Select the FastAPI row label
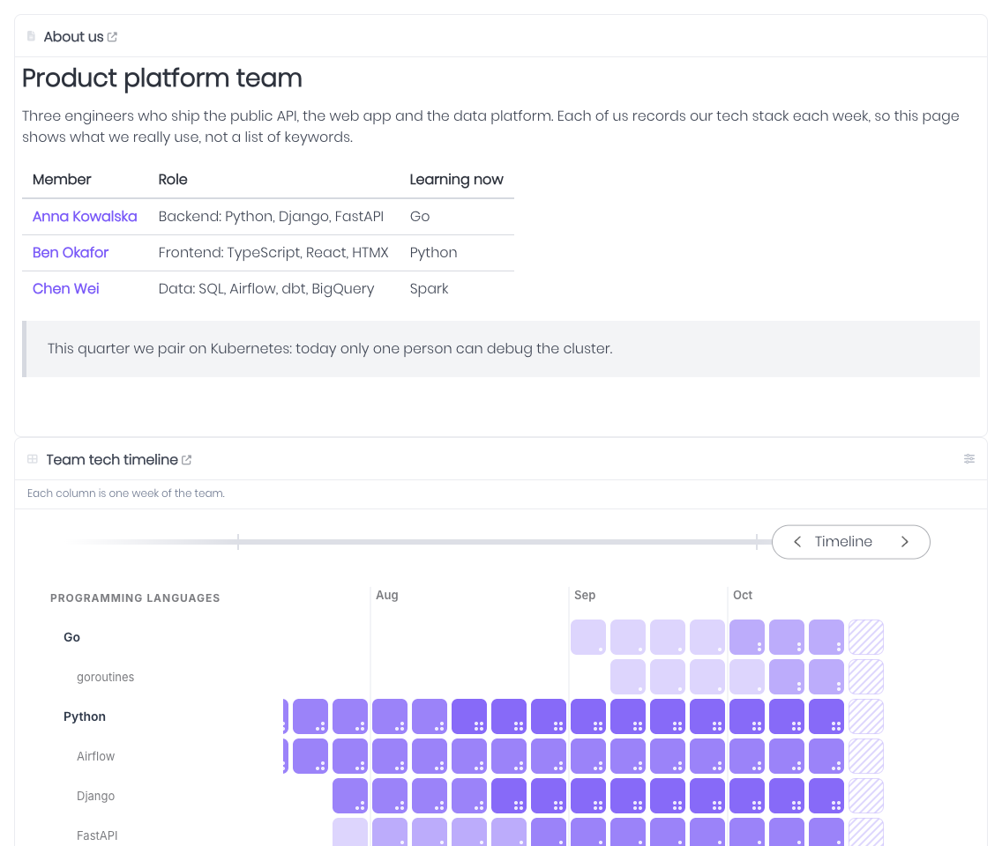The width and height of the screenshot is (1002, 846). tap(97, 835)
